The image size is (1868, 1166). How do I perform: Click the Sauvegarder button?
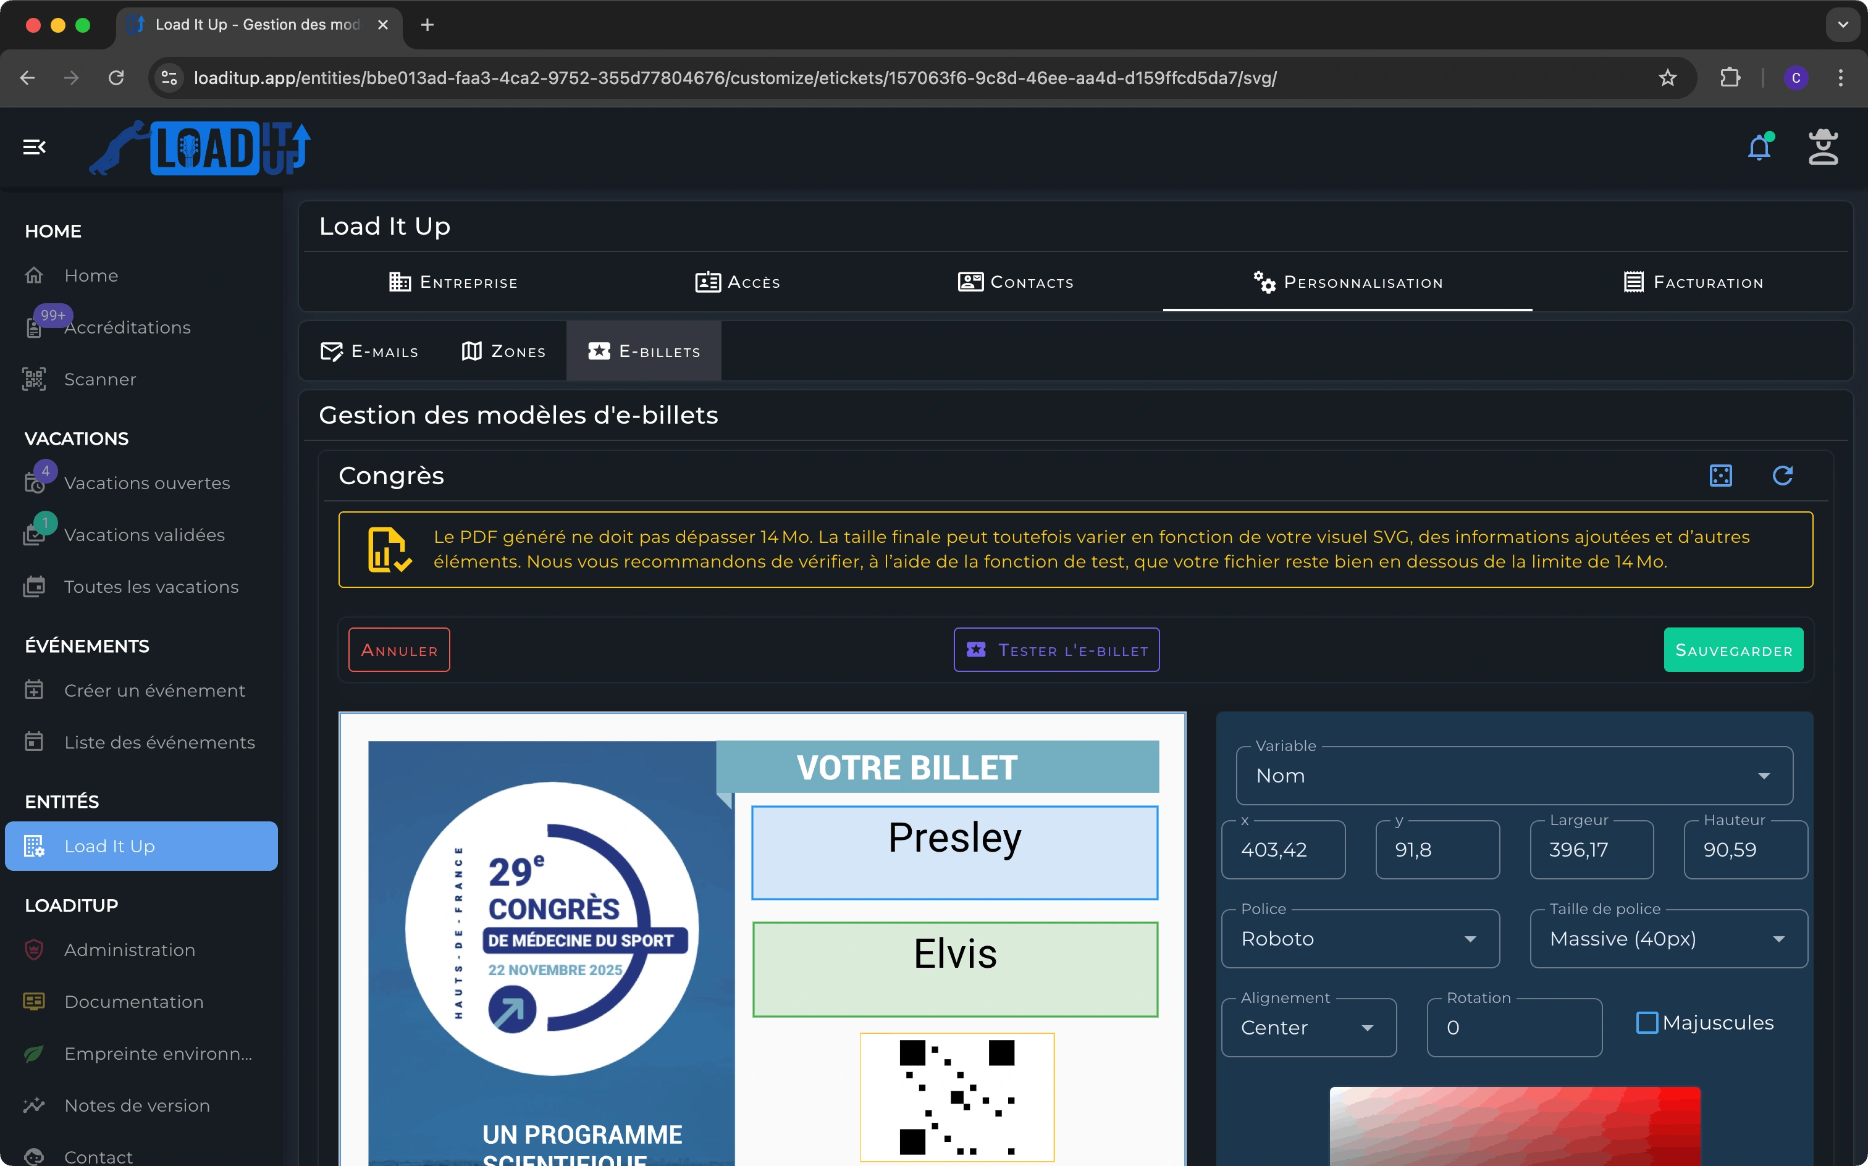point(1734,649)
